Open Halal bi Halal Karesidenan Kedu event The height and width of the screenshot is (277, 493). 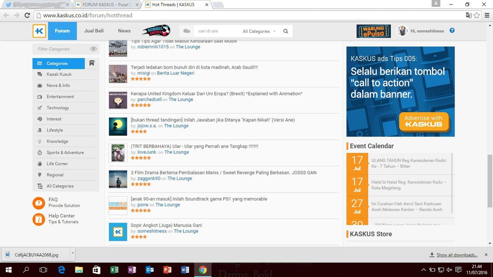point(409,185)
